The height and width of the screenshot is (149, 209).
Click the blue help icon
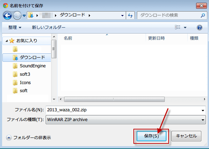tap(199, 28)
